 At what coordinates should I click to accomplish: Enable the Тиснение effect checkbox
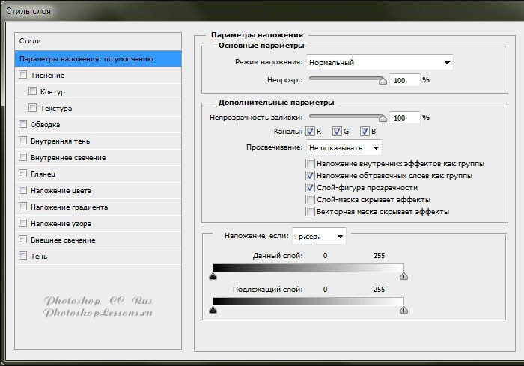point(23,75)
